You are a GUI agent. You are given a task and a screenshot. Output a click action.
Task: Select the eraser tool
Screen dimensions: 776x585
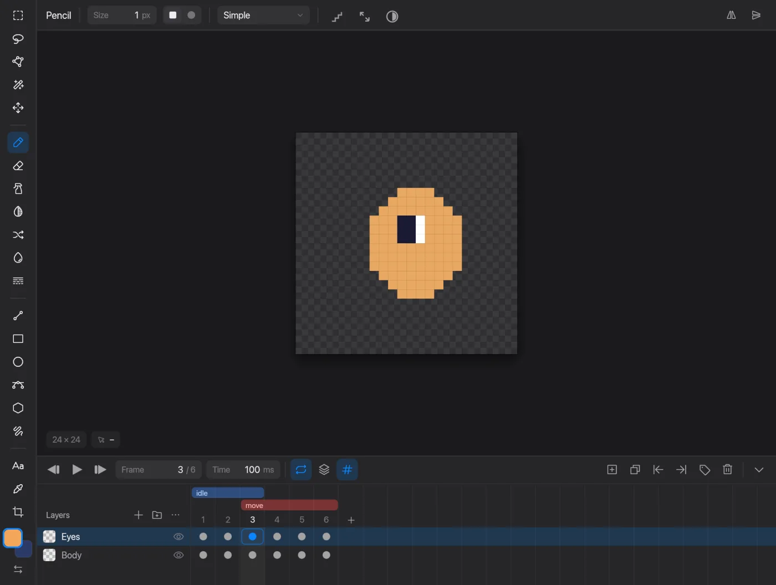tap(18, 166)
